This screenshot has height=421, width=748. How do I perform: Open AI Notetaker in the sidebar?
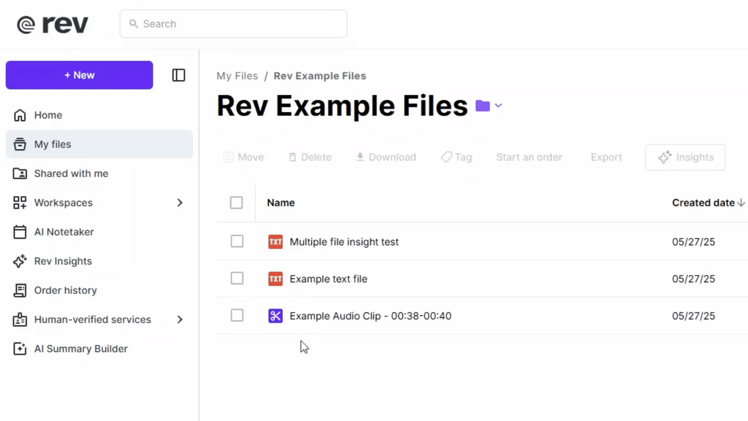(x=99, y=232)
